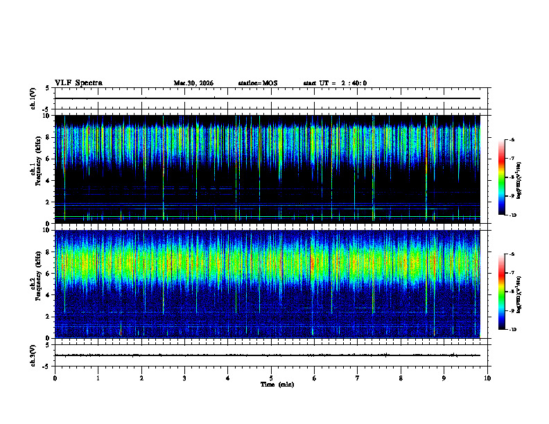Click the ch.1 'Frequency (kHz)' axis label
The height and width of the screenshot is (424, 549).
click(38, 161)
